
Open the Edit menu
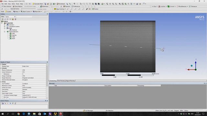coord(6,4)
